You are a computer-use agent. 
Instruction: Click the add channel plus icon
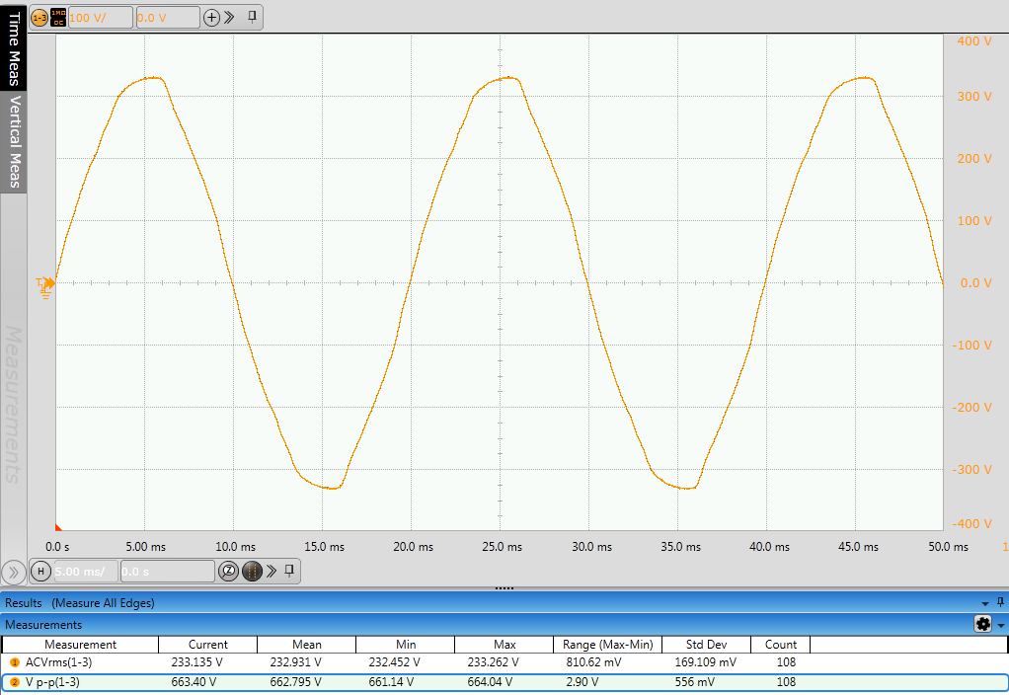coord(211,18)
